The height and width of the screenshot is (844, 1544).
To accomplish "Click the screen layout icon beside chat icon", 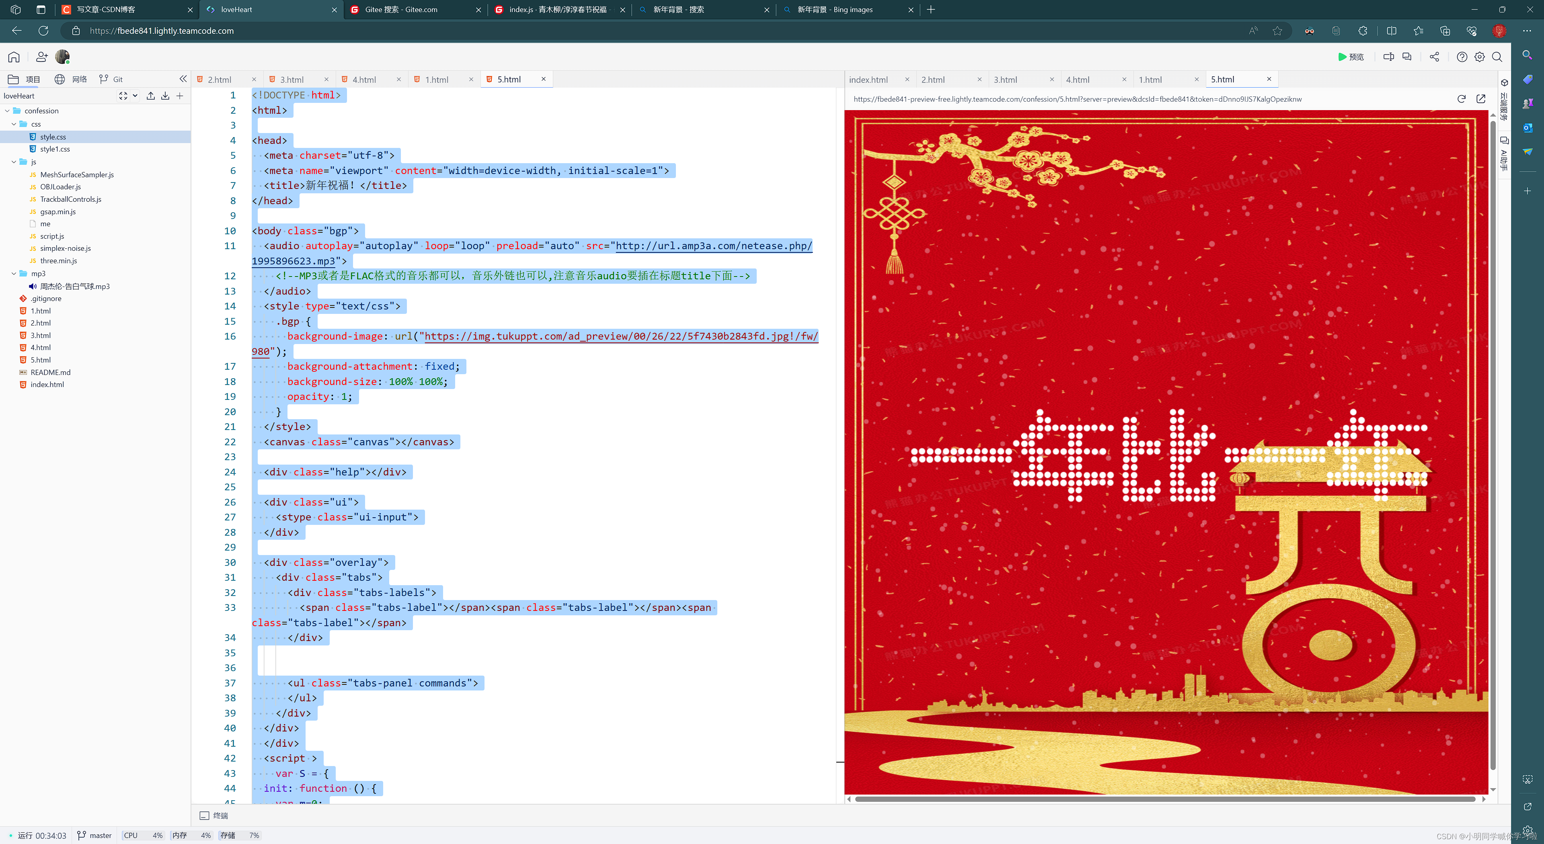I will pos(1388,57).
